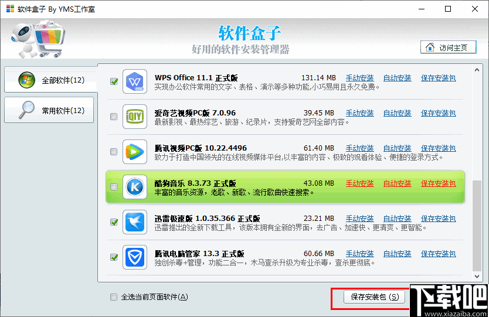Open the 访问主页 homepage button
The height and width of the screenshot is (317, 489).
(448, 47)
